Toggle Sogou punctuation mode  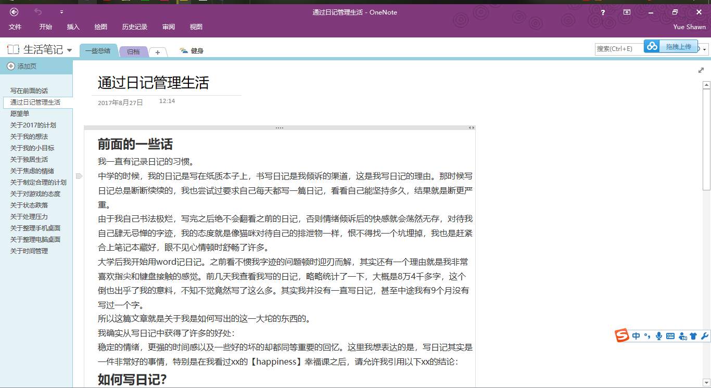point(647,336)
